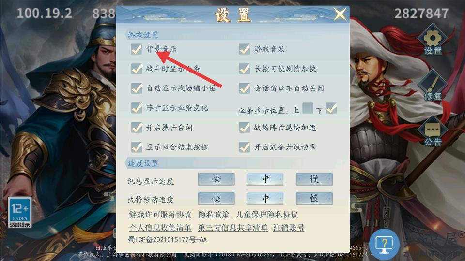This screenshot has width=465, height=261.
Task: Select 上 for 血条显示位置
Action: pos(308,108)
